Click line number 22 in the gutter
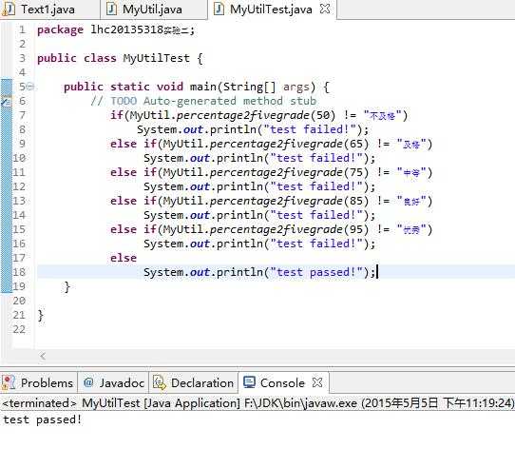515x449 pixels. pos(19,329)
